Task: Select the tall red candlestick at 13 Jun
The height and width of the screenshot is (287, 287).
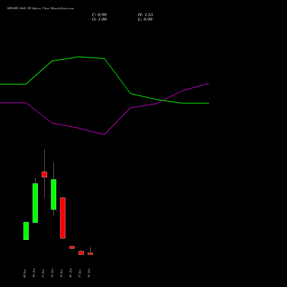Action: tap(63, 218)
